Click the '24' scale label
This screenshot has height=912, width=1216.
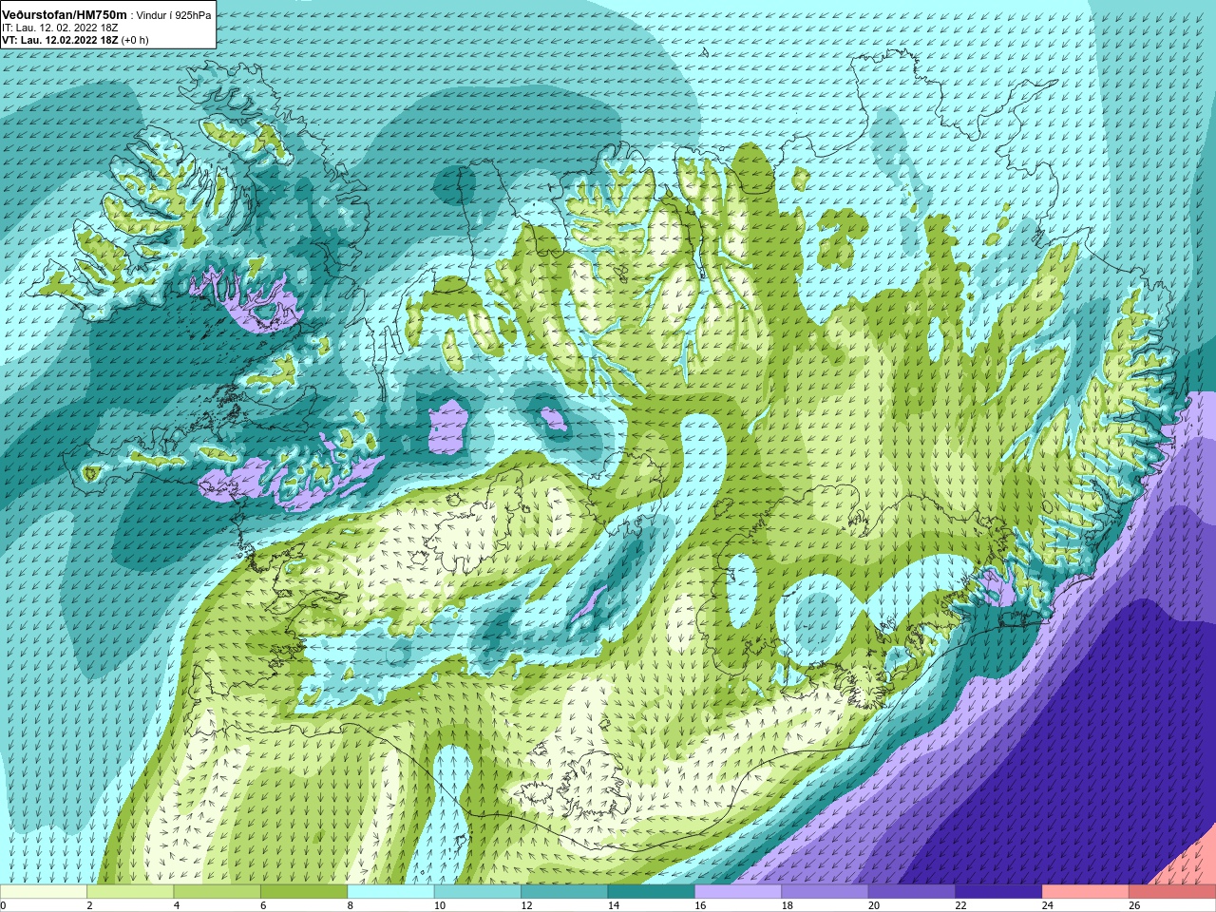1048,905
